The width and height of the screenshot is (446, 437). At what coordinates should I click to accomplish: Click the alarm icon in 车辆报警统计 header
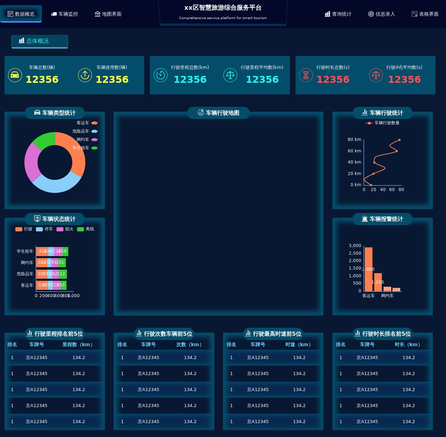[x=365, y=218]
